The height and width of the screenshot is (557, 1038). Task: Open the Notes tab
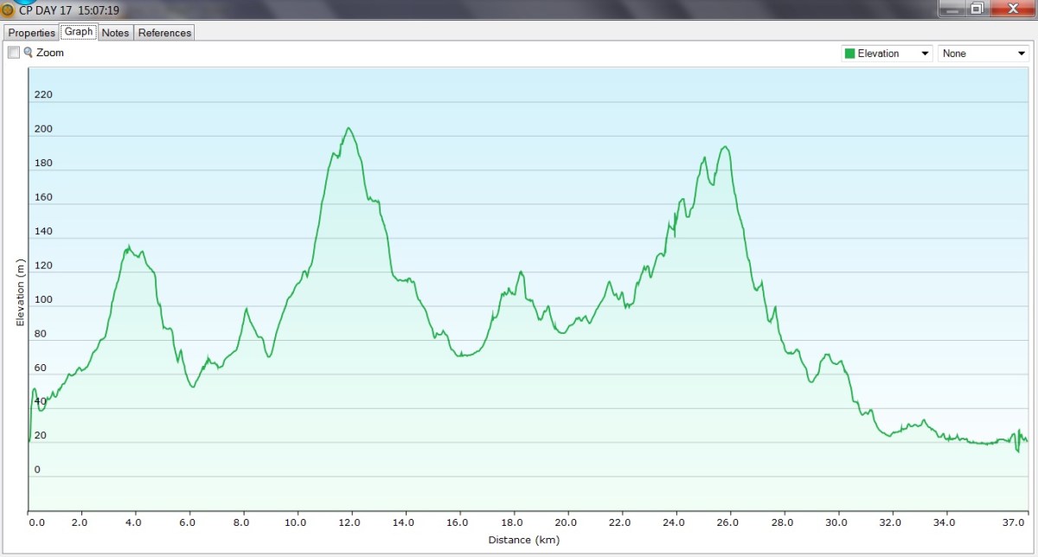pyautogui.click(x=115, y=33)
